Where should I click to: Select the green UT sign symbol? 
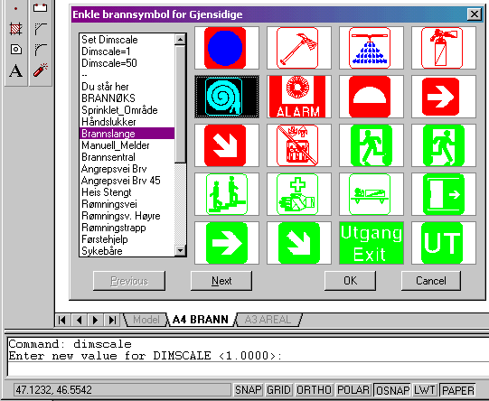(443, 243)
